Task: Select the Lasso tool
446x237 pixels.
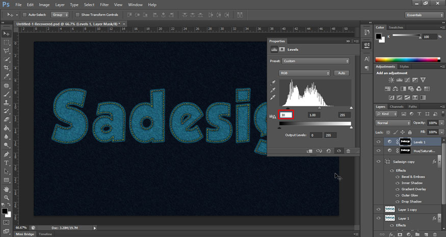Action: (6, 50)
